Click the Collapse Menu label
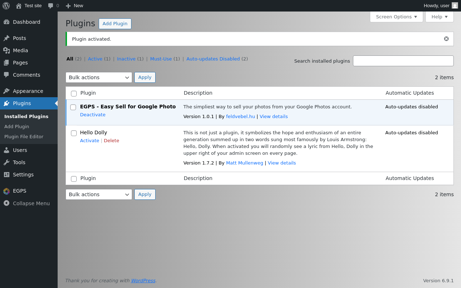The height and width of the screenshot is (288, 461). coord(31,203)
